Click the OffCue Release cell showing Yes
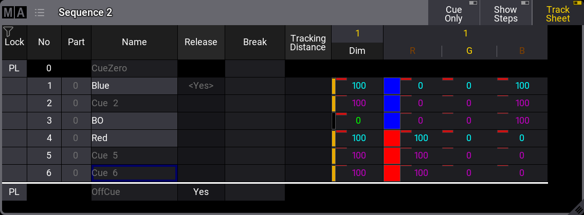Screen dimensions: 584x215 (x=201, y=191)
